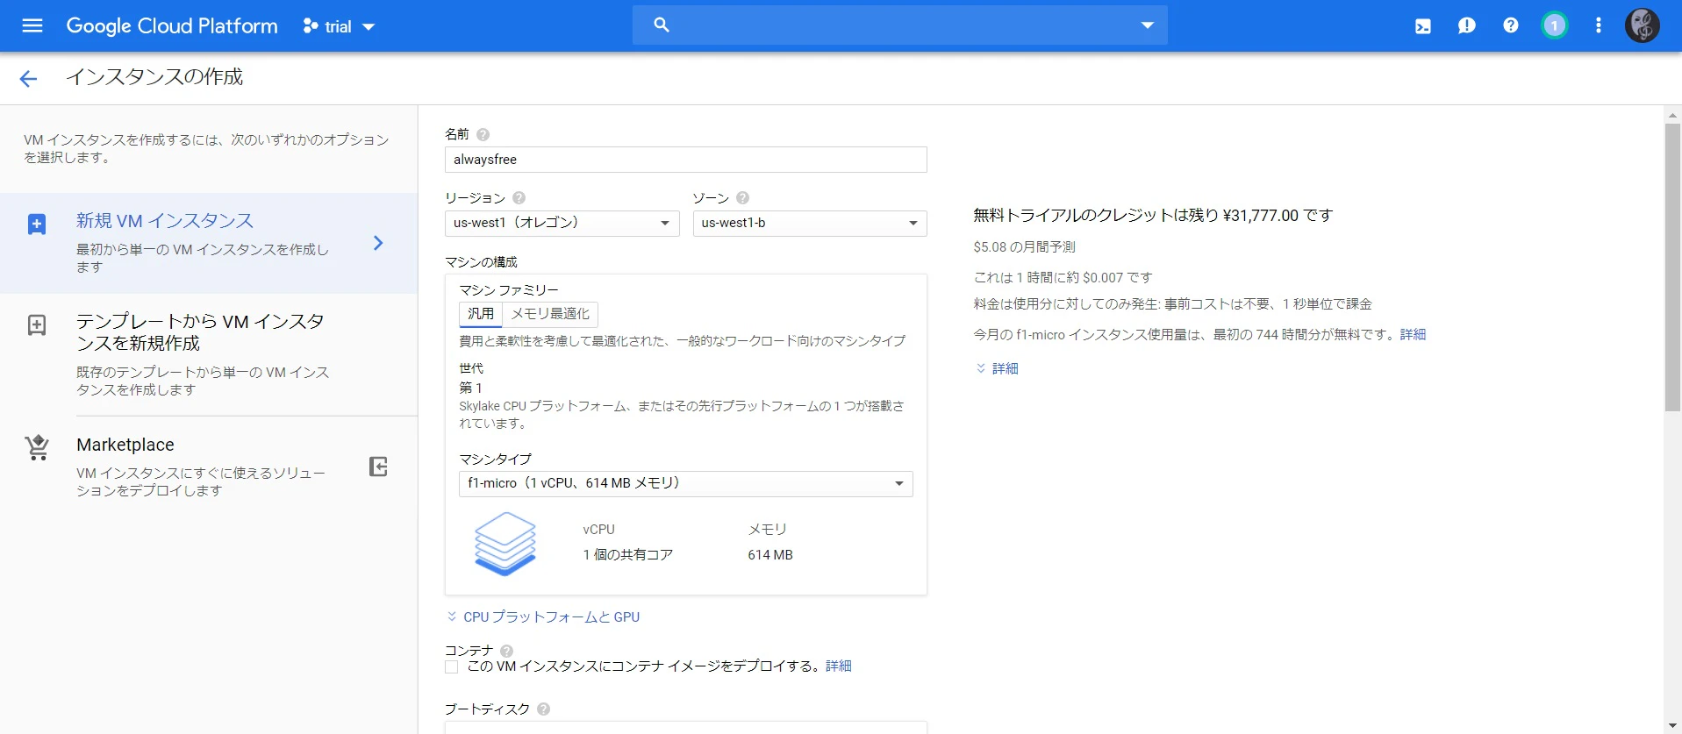This screenshot has height=734, width=1682.
Task: Open the us-west1-b zone dropdown
Action: 809,223
